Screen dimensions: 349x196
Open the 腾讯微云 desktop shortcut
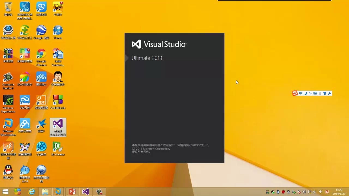click(41, 79)
